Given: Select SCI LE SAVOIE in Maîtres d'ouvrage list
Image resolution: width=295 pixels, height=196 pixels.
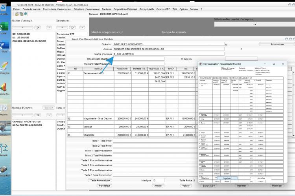Looking at the screenshot, I should (x=21, y=38).
